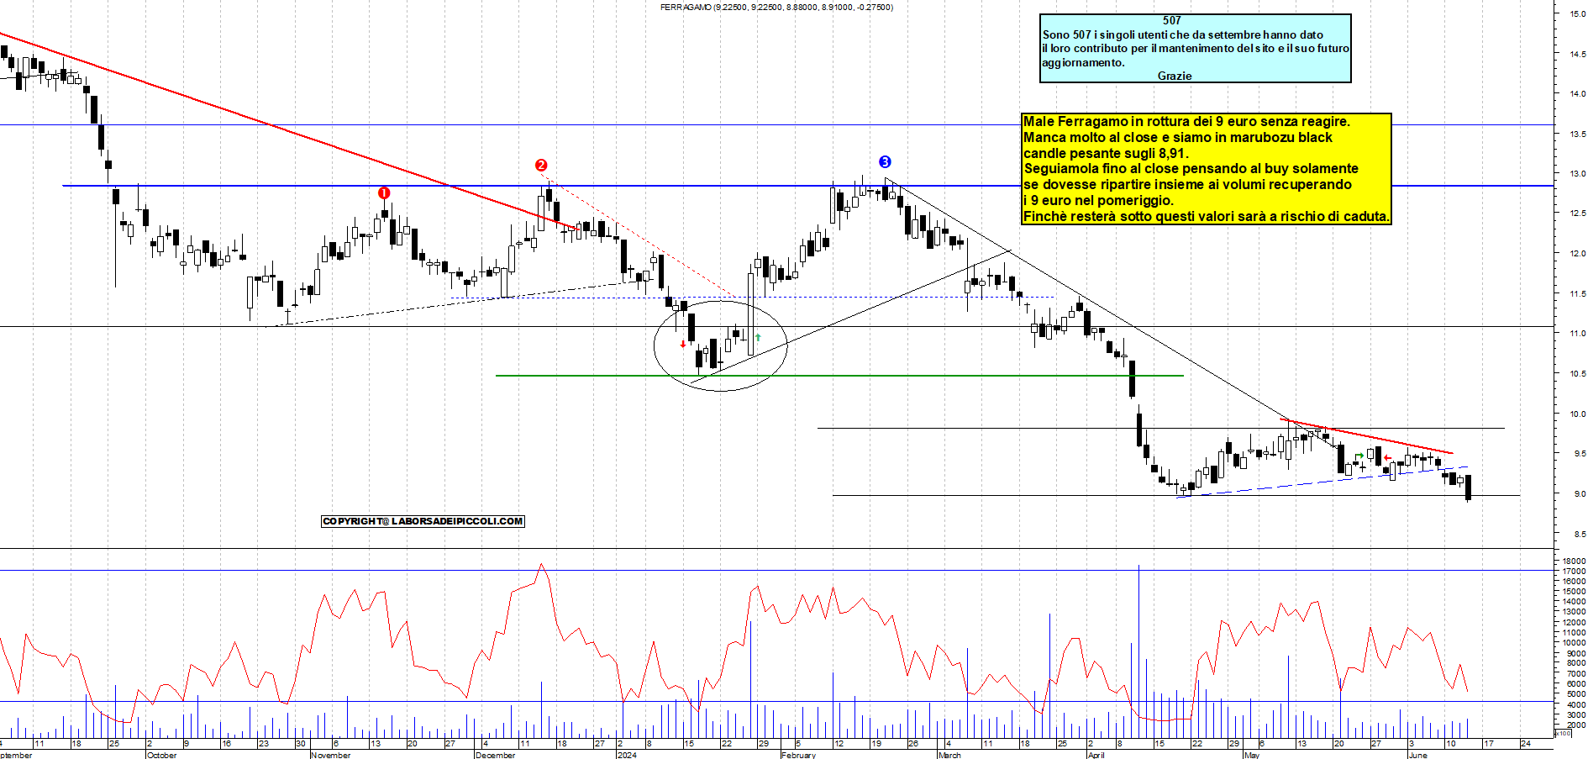Click the tallest volume bar in April
The image size is (1588, 759).
pyautogui.click(x=1139, y=651)
